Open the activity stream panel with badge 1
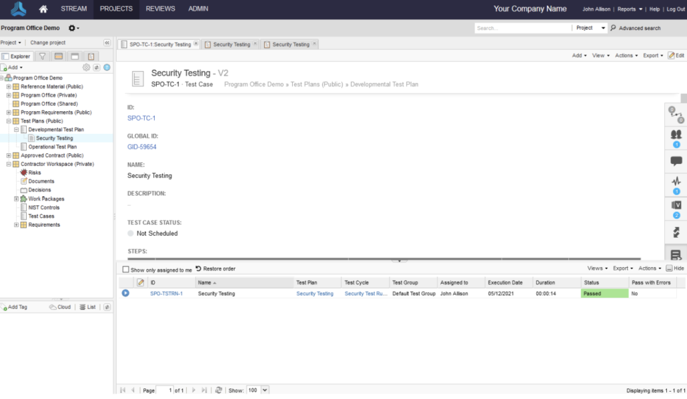Screen dimensions: 687x399 (x=676, y=181)
